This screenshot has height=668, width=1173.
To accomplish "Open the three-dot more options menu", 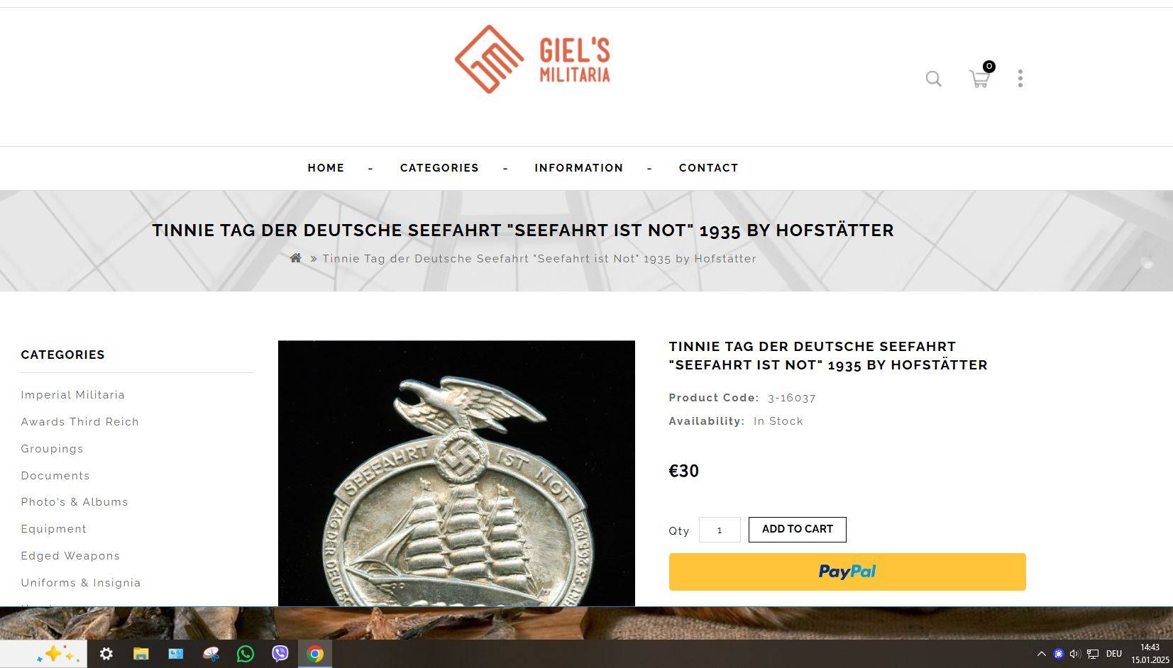I will 1020,79.
